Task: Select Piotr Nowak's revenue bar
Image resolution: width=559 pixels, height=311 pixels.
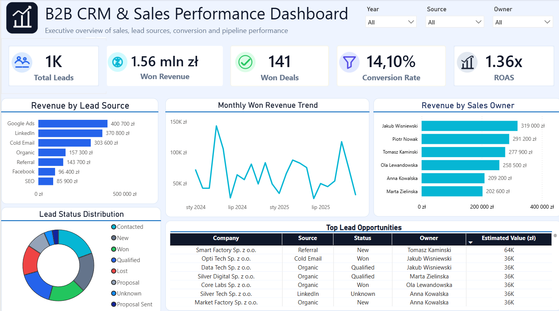Action: 465,139
